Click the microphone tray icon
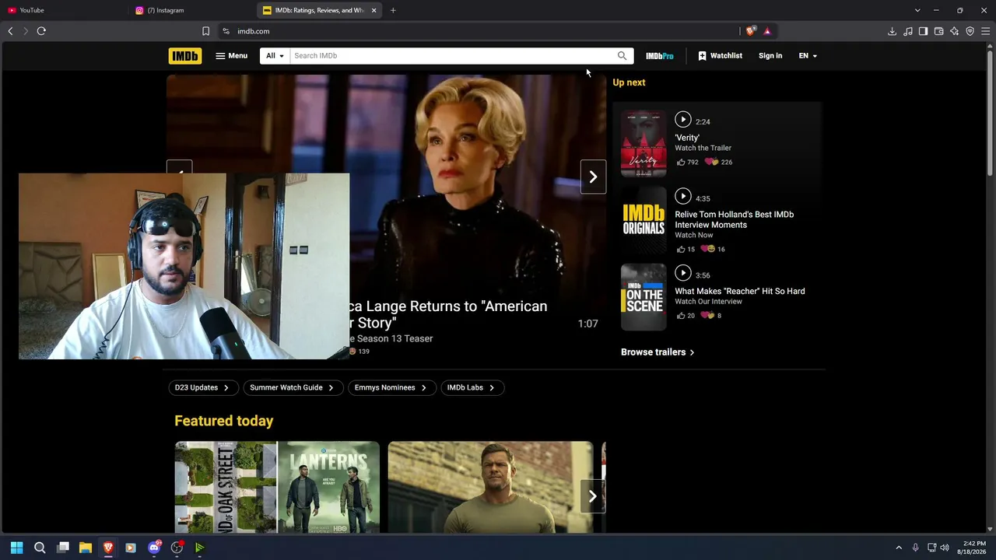 click(x=916, y=548)
